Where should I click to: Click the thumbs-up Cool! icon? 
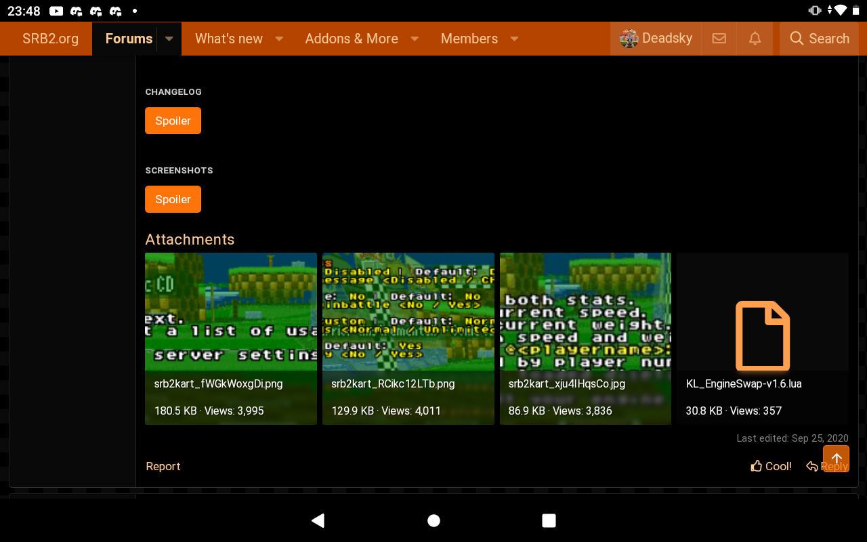pyautogui.click(x=757, y=466)
